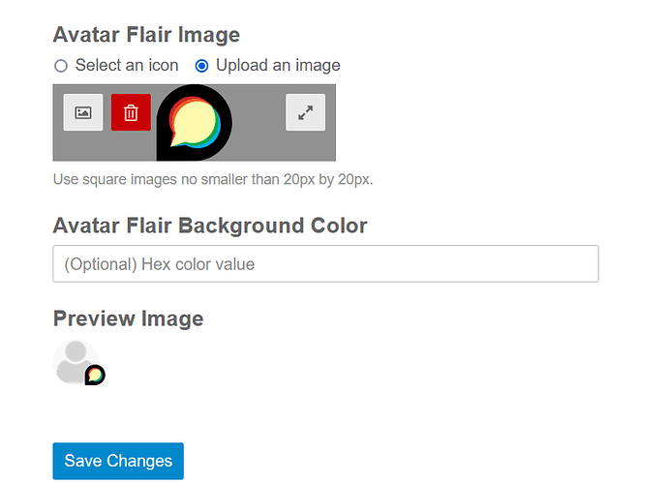Click the square images size hint text
Viewport: 668px width, 483px height.
(x=213, y=180)
